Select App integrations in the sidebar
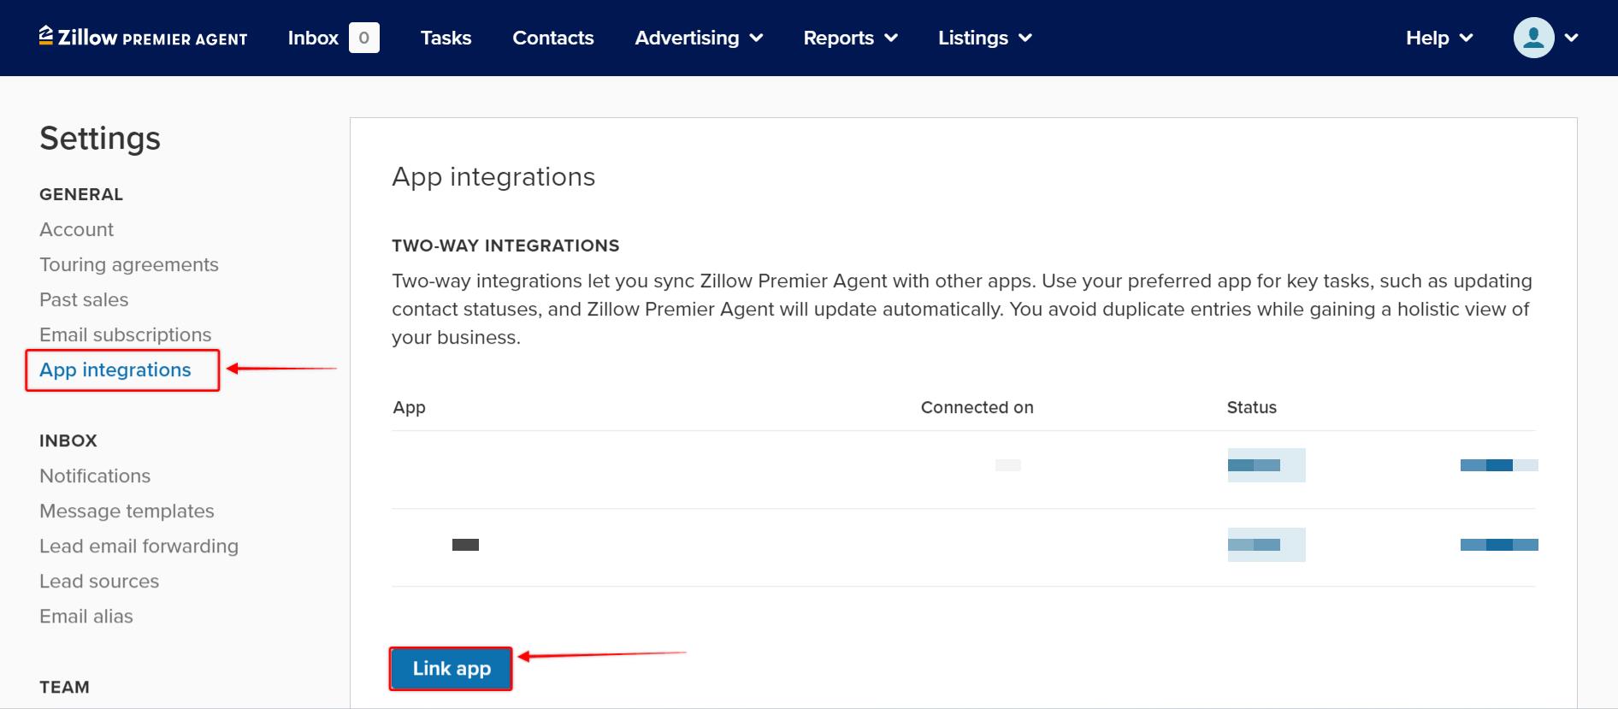The image size is (1618, 709). 115,369
